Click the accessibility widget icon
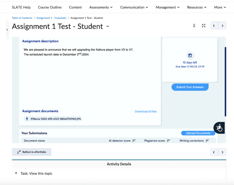 219,128
